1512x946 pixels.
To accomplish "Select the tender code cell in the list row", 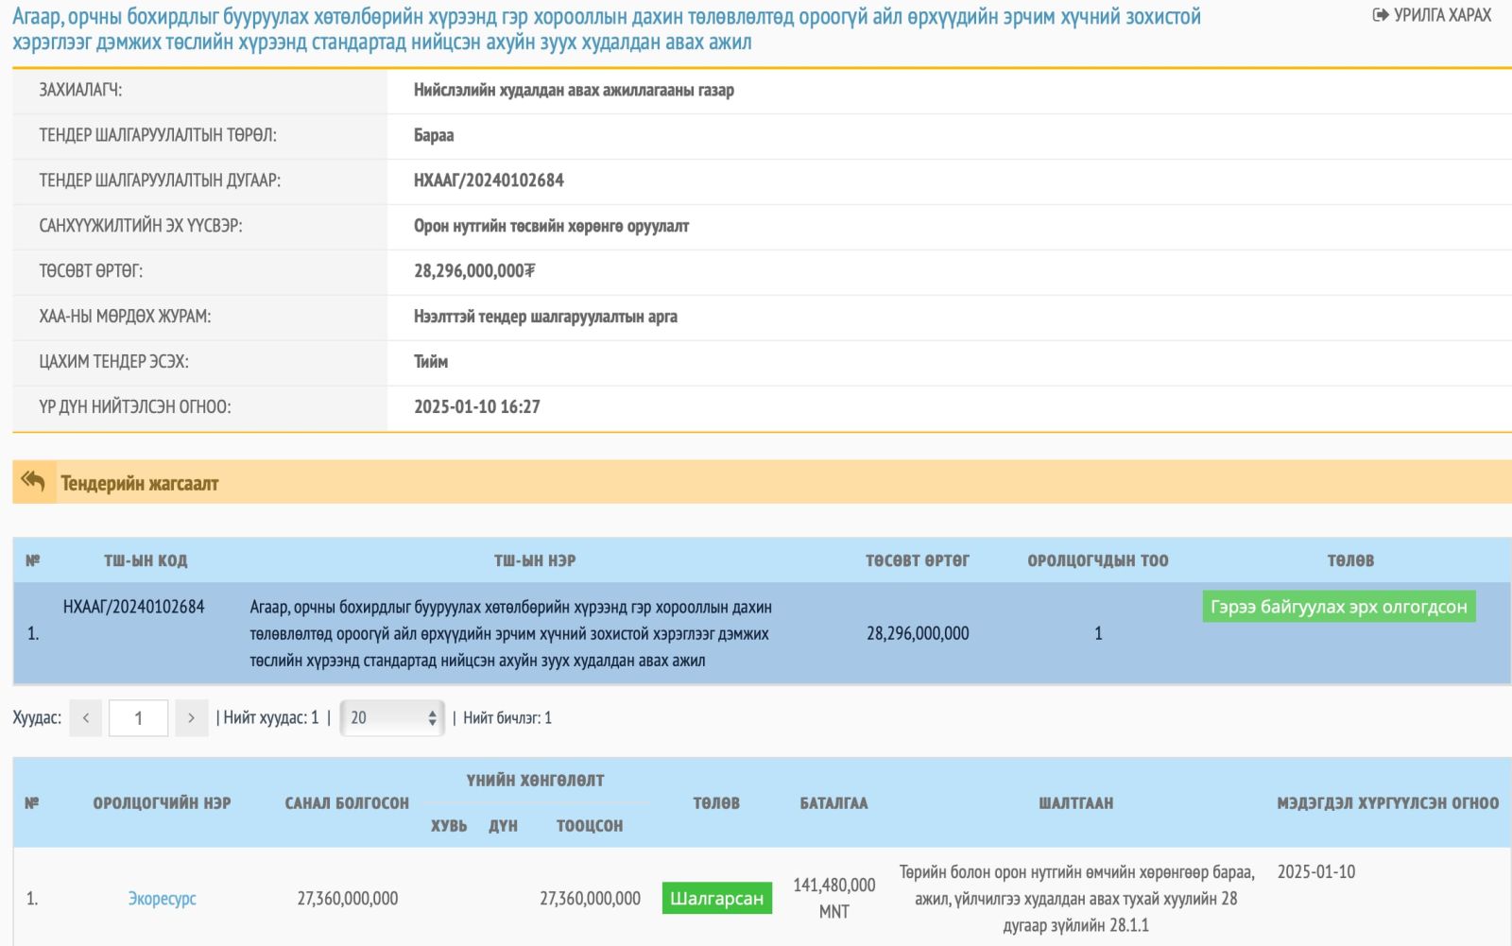I will point(133,607).
